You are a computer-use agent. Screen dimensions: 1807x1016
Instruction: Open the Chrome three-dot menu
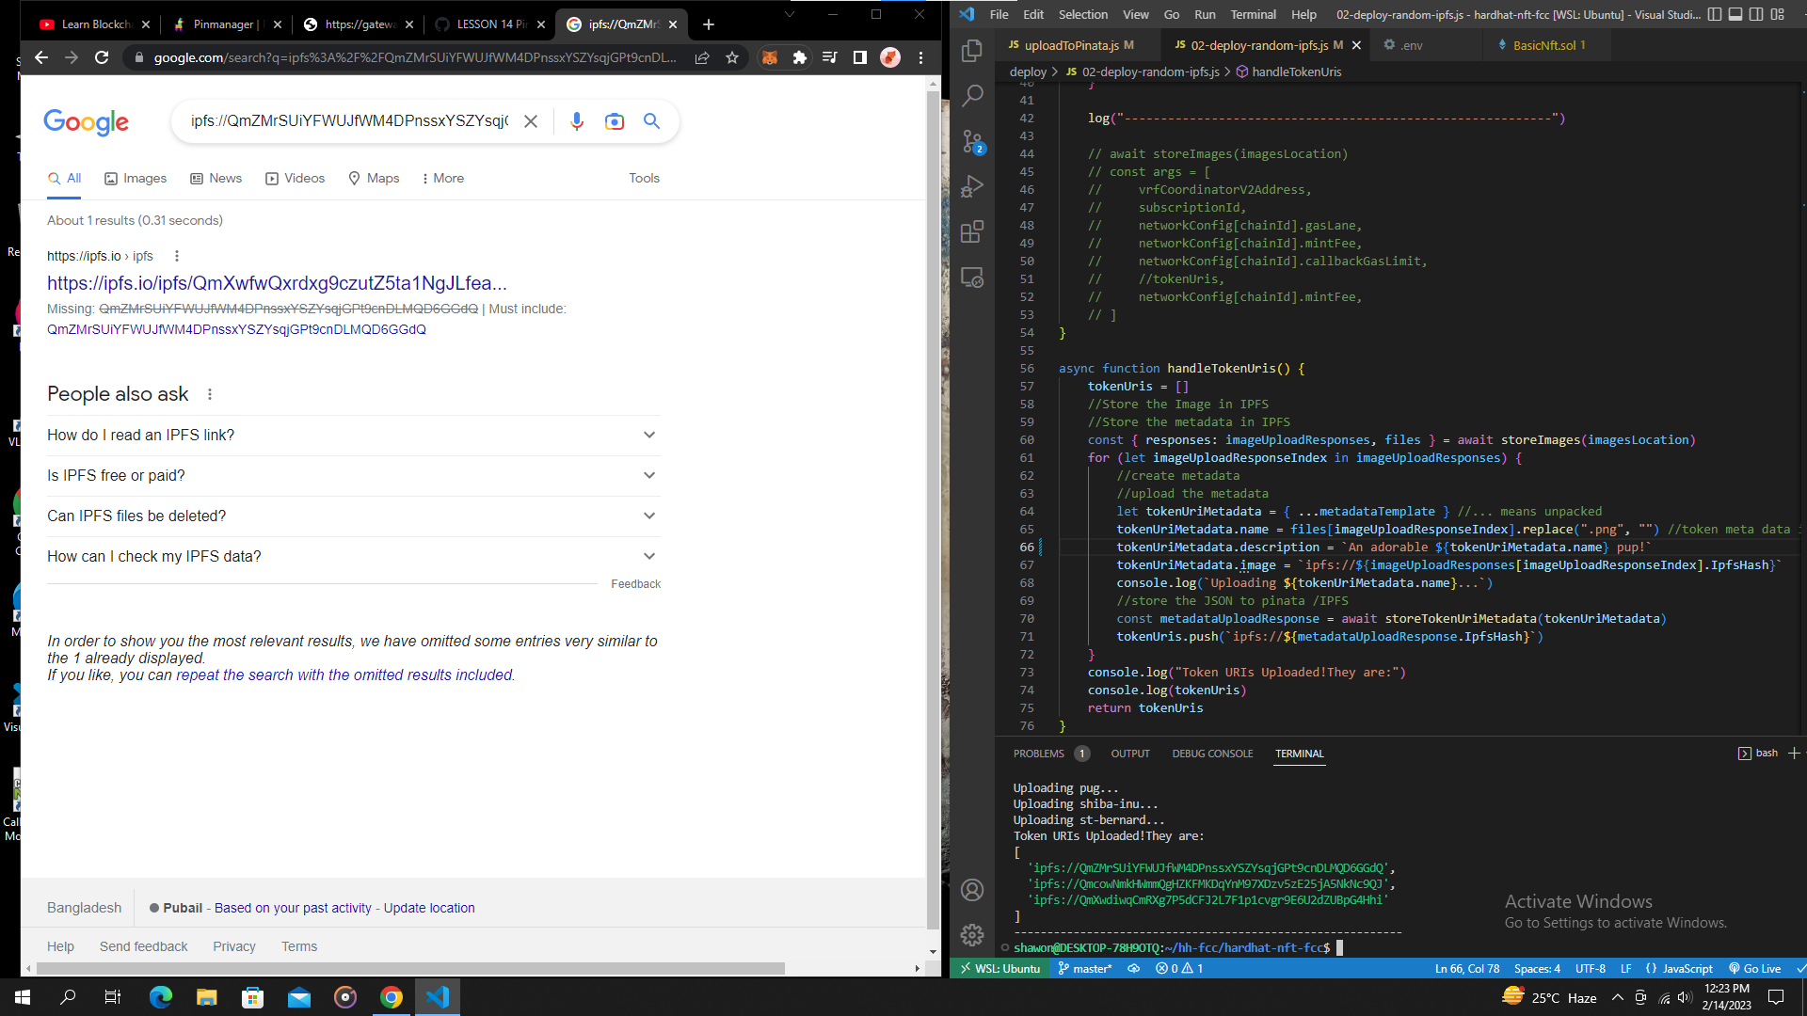(920, 57)
